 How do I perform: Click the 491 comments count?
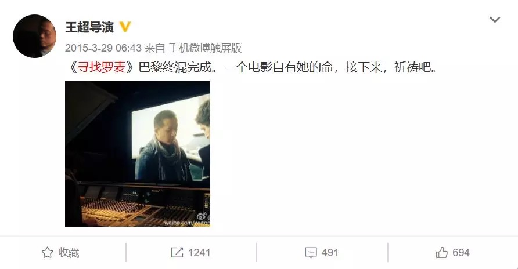[x=330, y=253]
